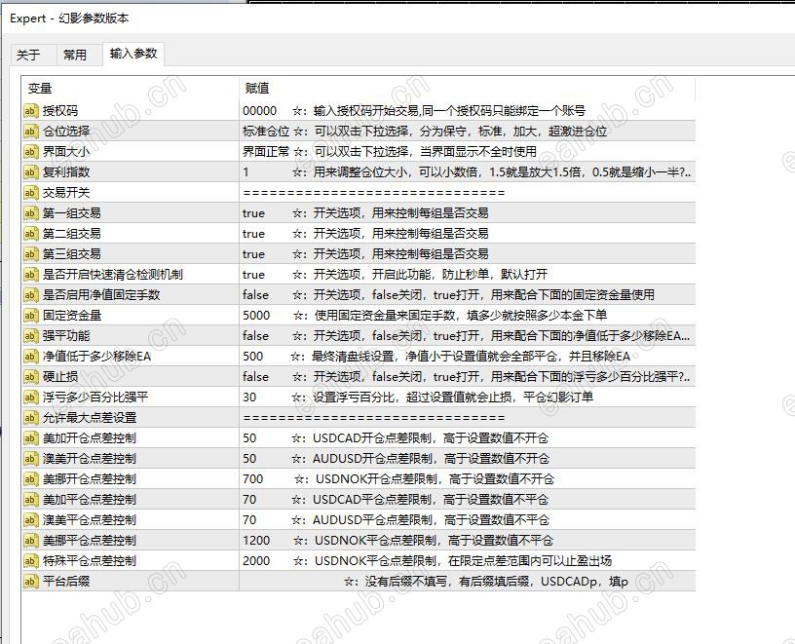Select the 美加开仓点差控制 value 50
This screenshot has height=644, width=795.
249,438
